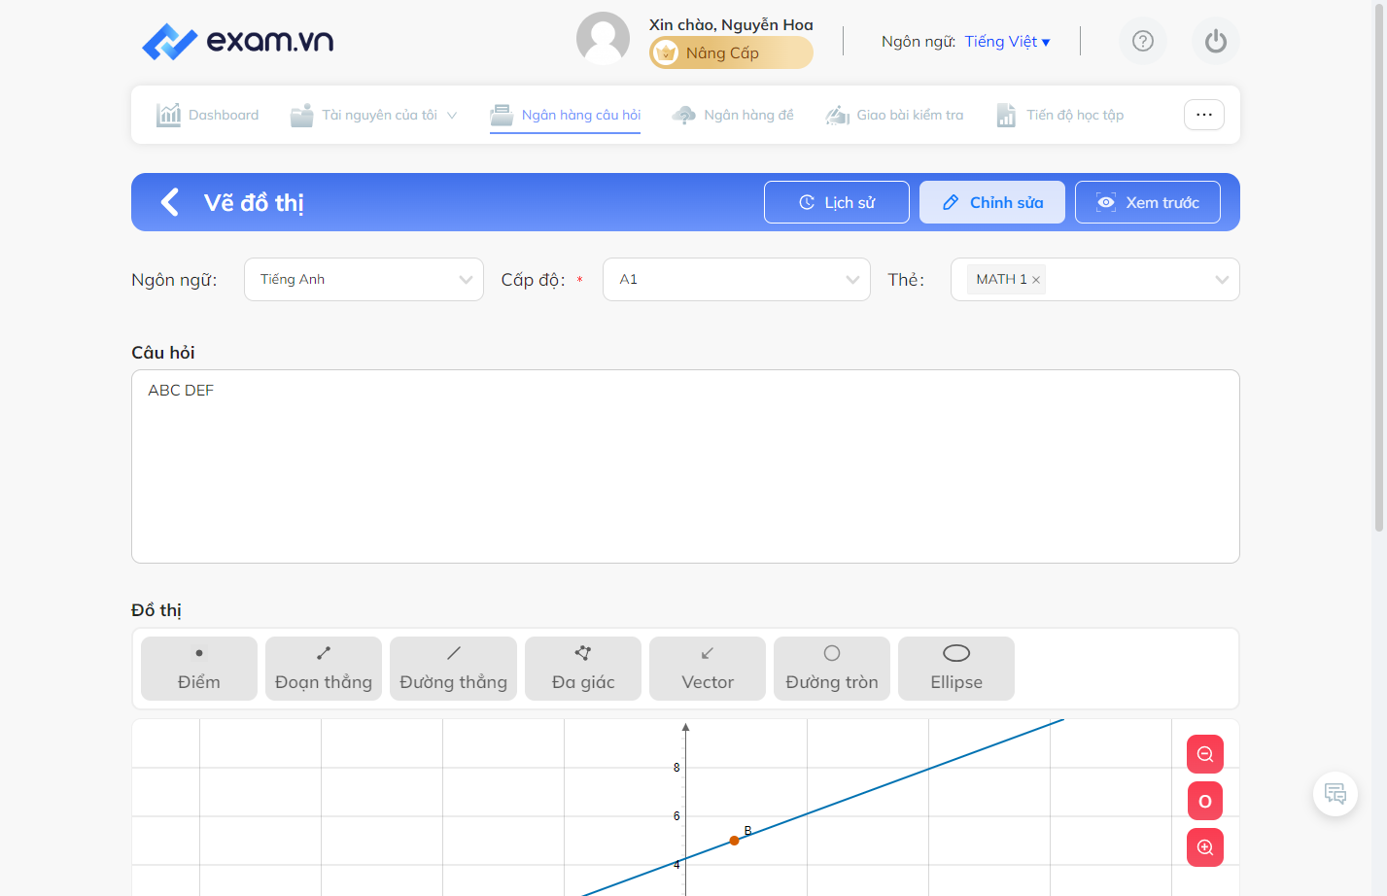Zoom in the graph with the plus magnifier
Viewport: 1387px width, 896px height.
coord(1205,847)
